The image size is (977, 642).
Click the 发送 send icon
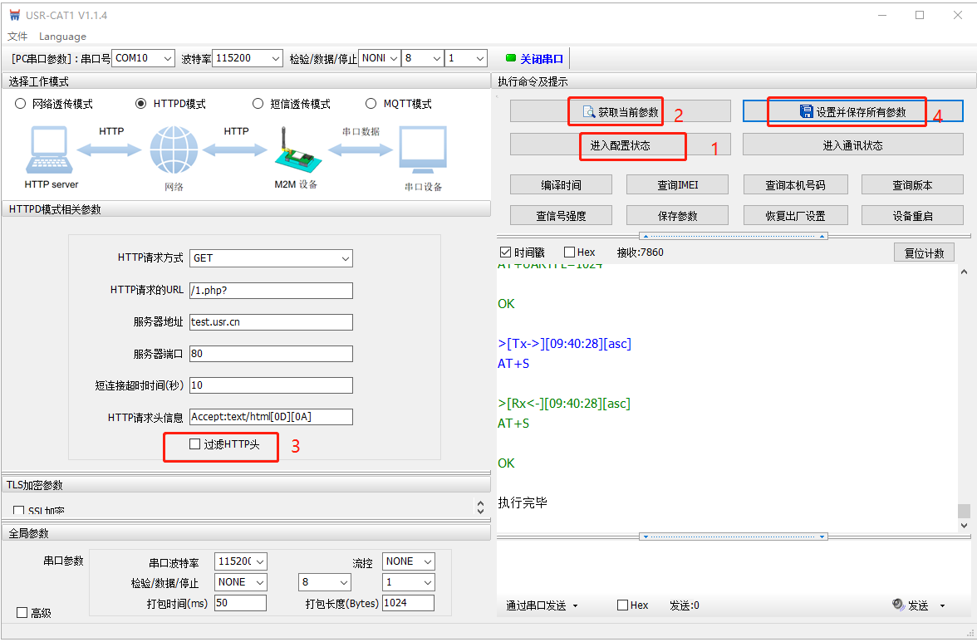pos(897,605)
